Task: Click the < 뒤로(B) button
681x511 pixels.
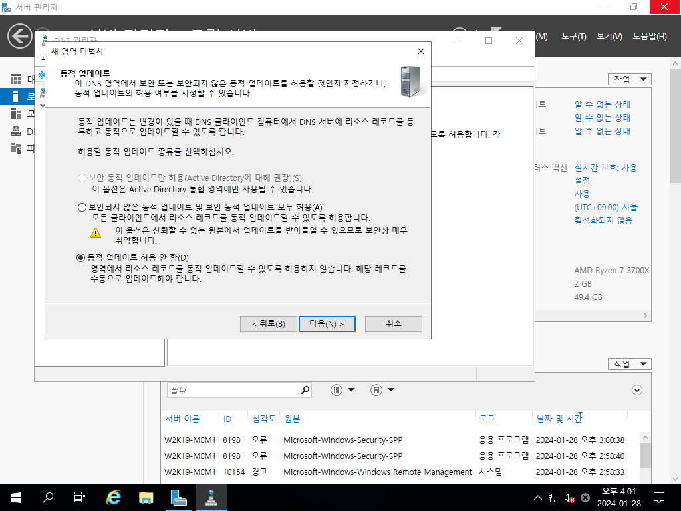Action: [x=269, y=324]
